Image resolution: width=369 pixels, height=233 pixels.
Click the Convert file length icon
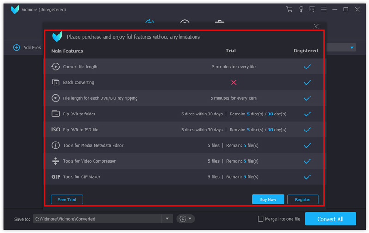[x=55, y=67]
